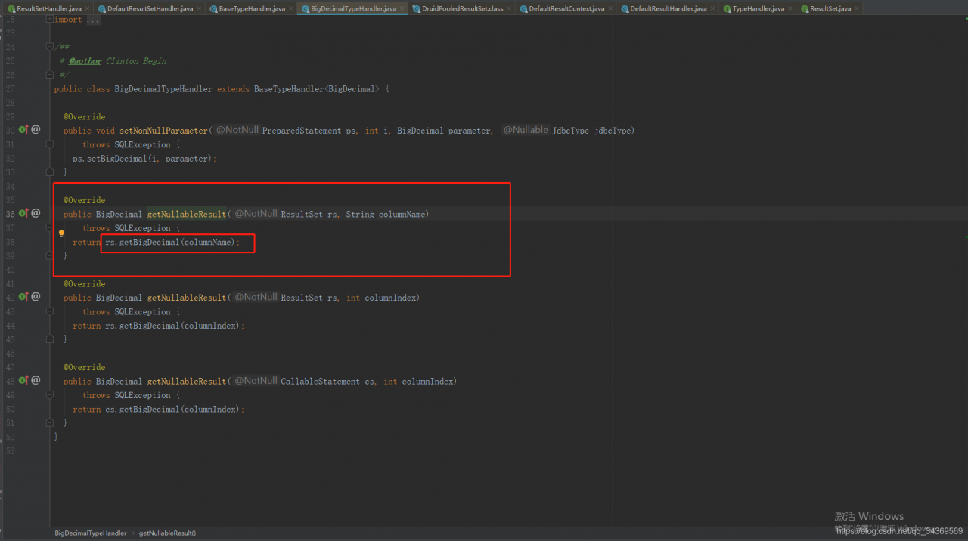Select the BaseTypeHandler.java tab

[x=252, y=8]
